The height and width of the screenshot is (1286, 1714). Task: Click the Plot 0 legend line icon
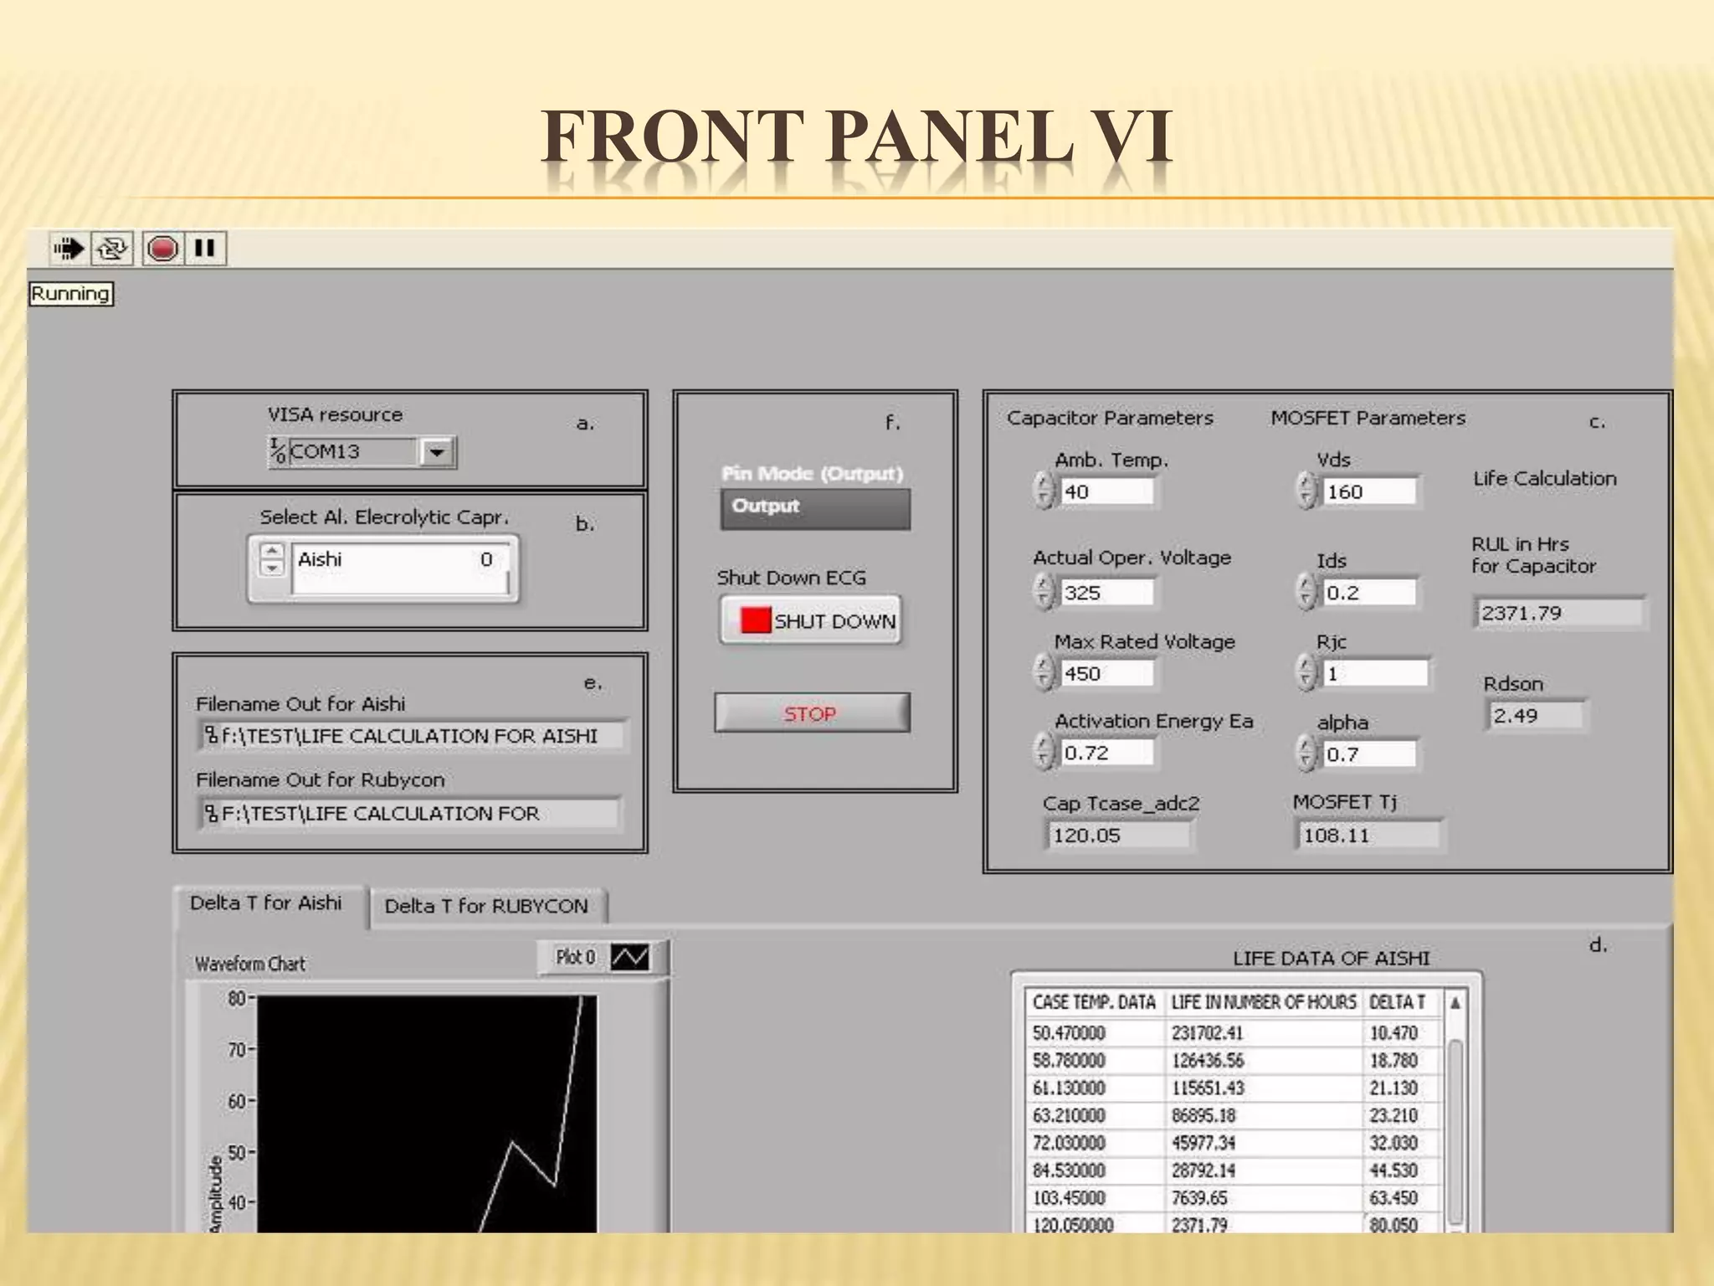[x=629, y=957]
